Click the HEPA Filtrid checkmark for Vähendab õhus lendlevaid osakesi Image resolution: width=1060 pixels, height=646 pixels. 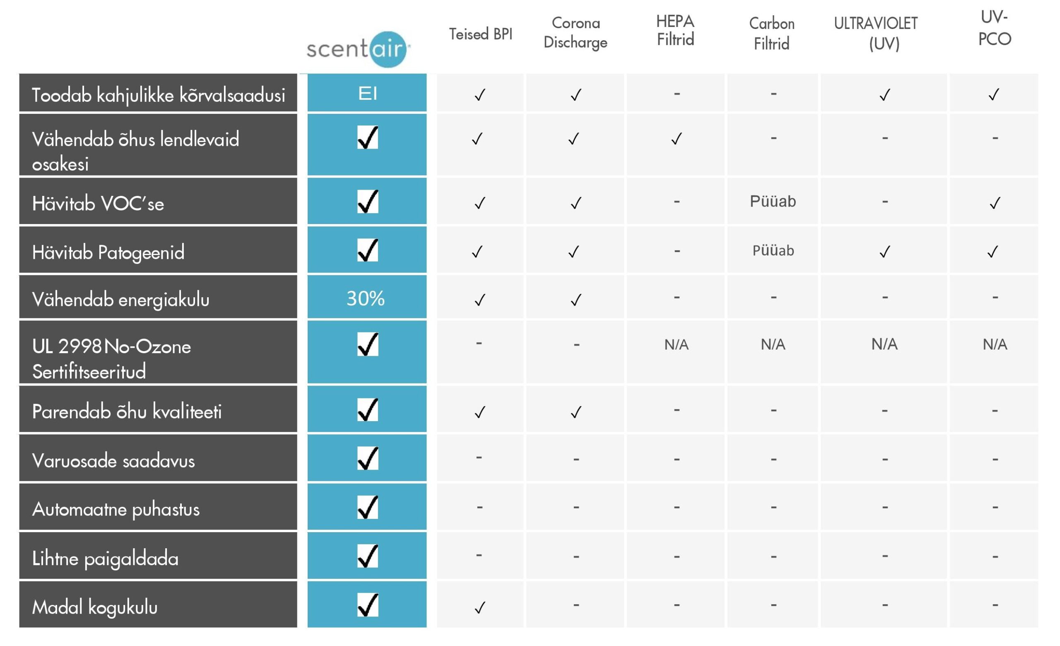point(676,138)
